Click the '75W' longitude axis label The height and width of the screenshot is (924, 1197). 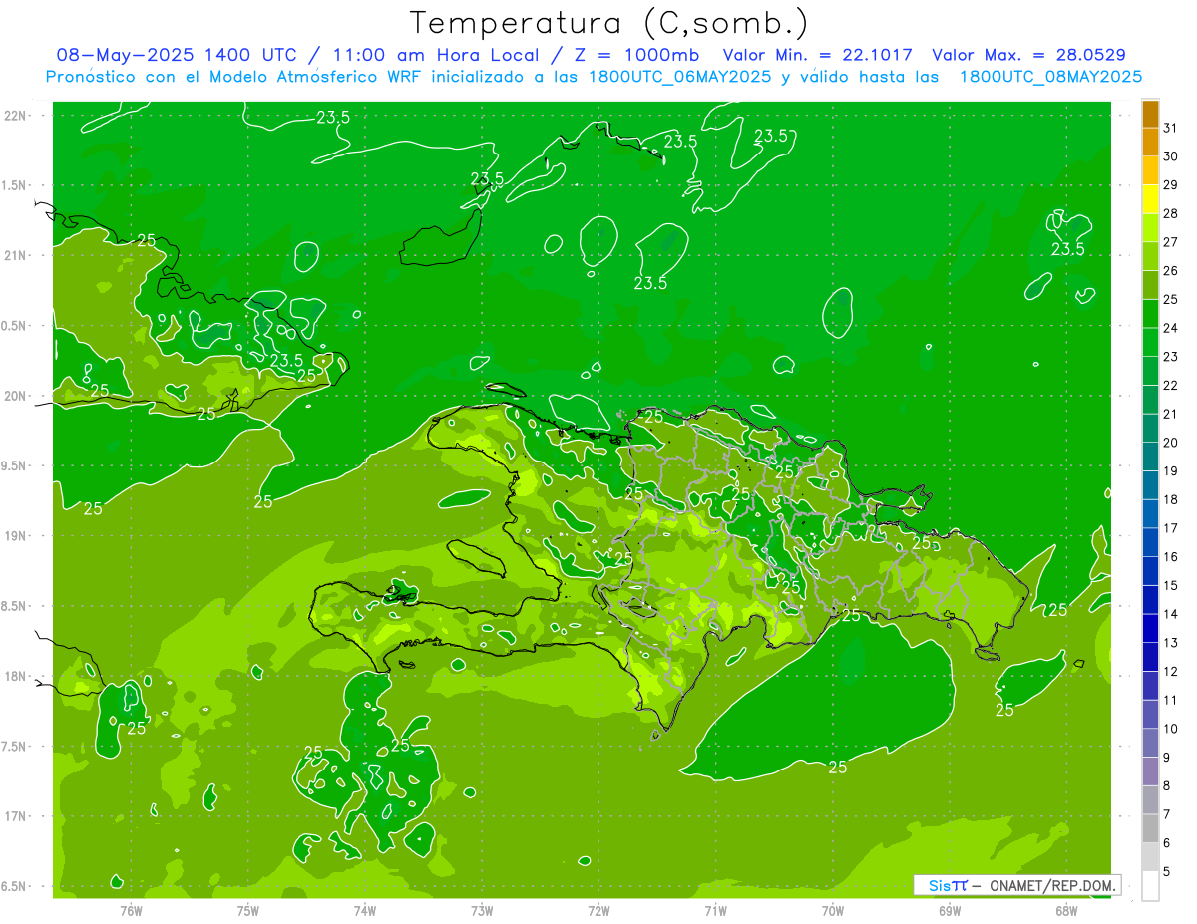coord(247,910)
